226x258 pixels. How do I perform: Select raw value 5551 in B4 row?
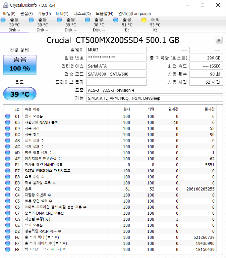pyautogui.click(x=210, y=165)
